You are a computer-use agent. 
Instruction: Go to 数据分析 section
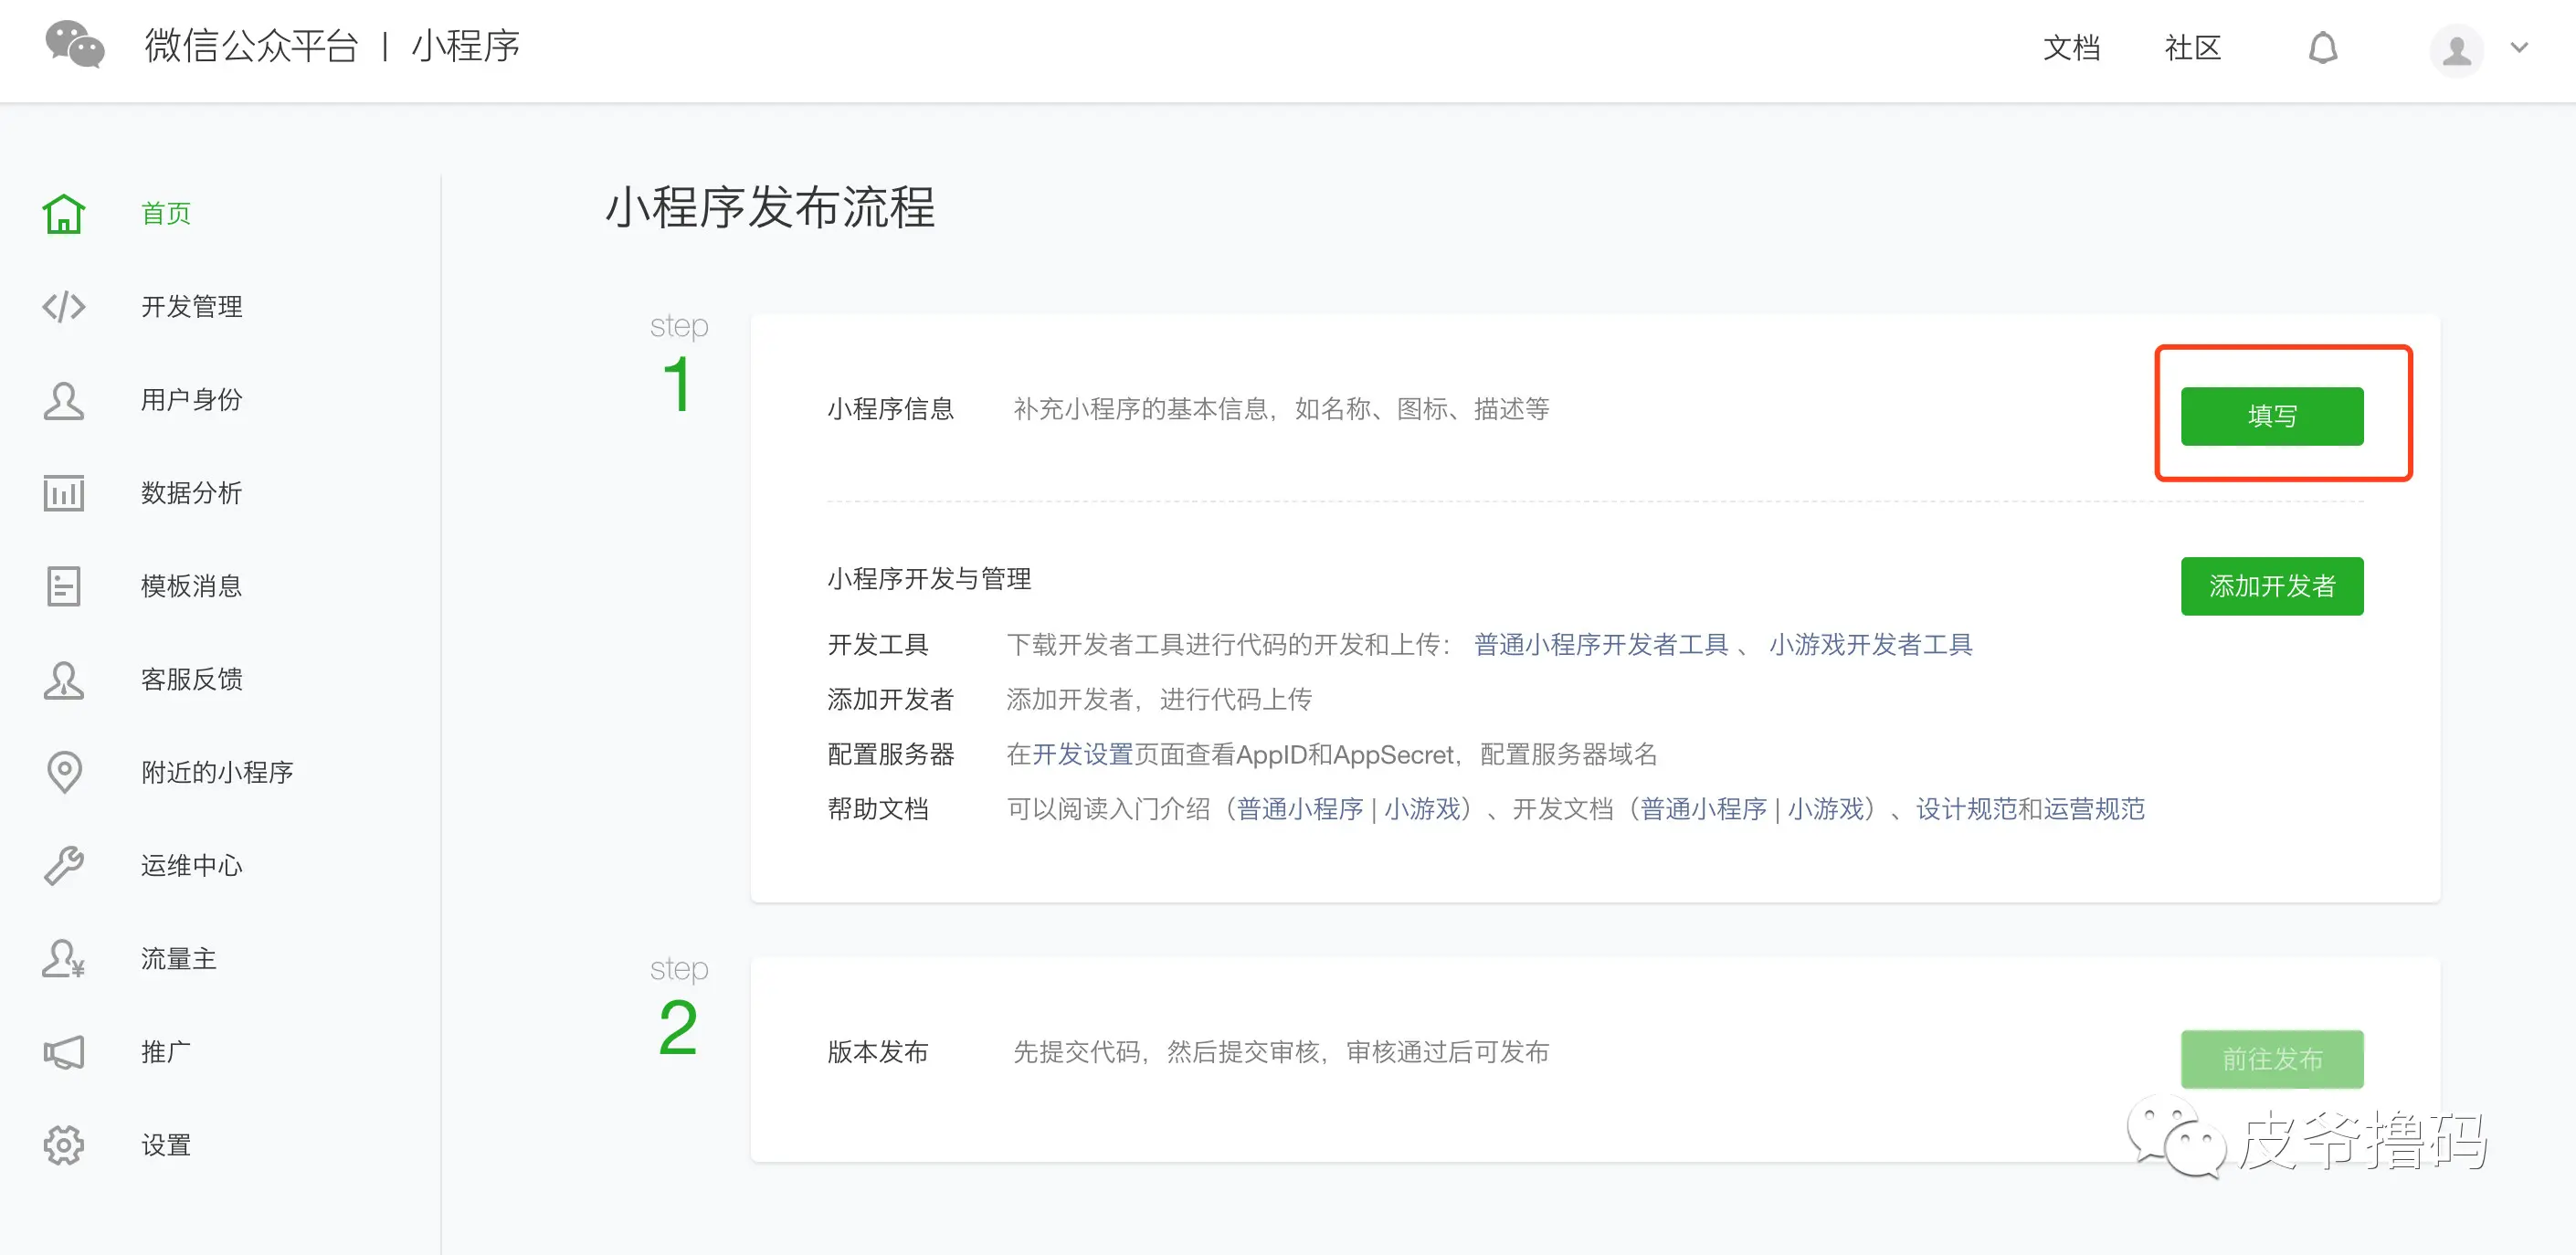192,493
